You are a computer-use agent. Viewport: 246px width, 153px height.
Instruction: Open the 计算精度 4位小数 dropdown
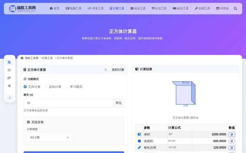click(50, 137)
